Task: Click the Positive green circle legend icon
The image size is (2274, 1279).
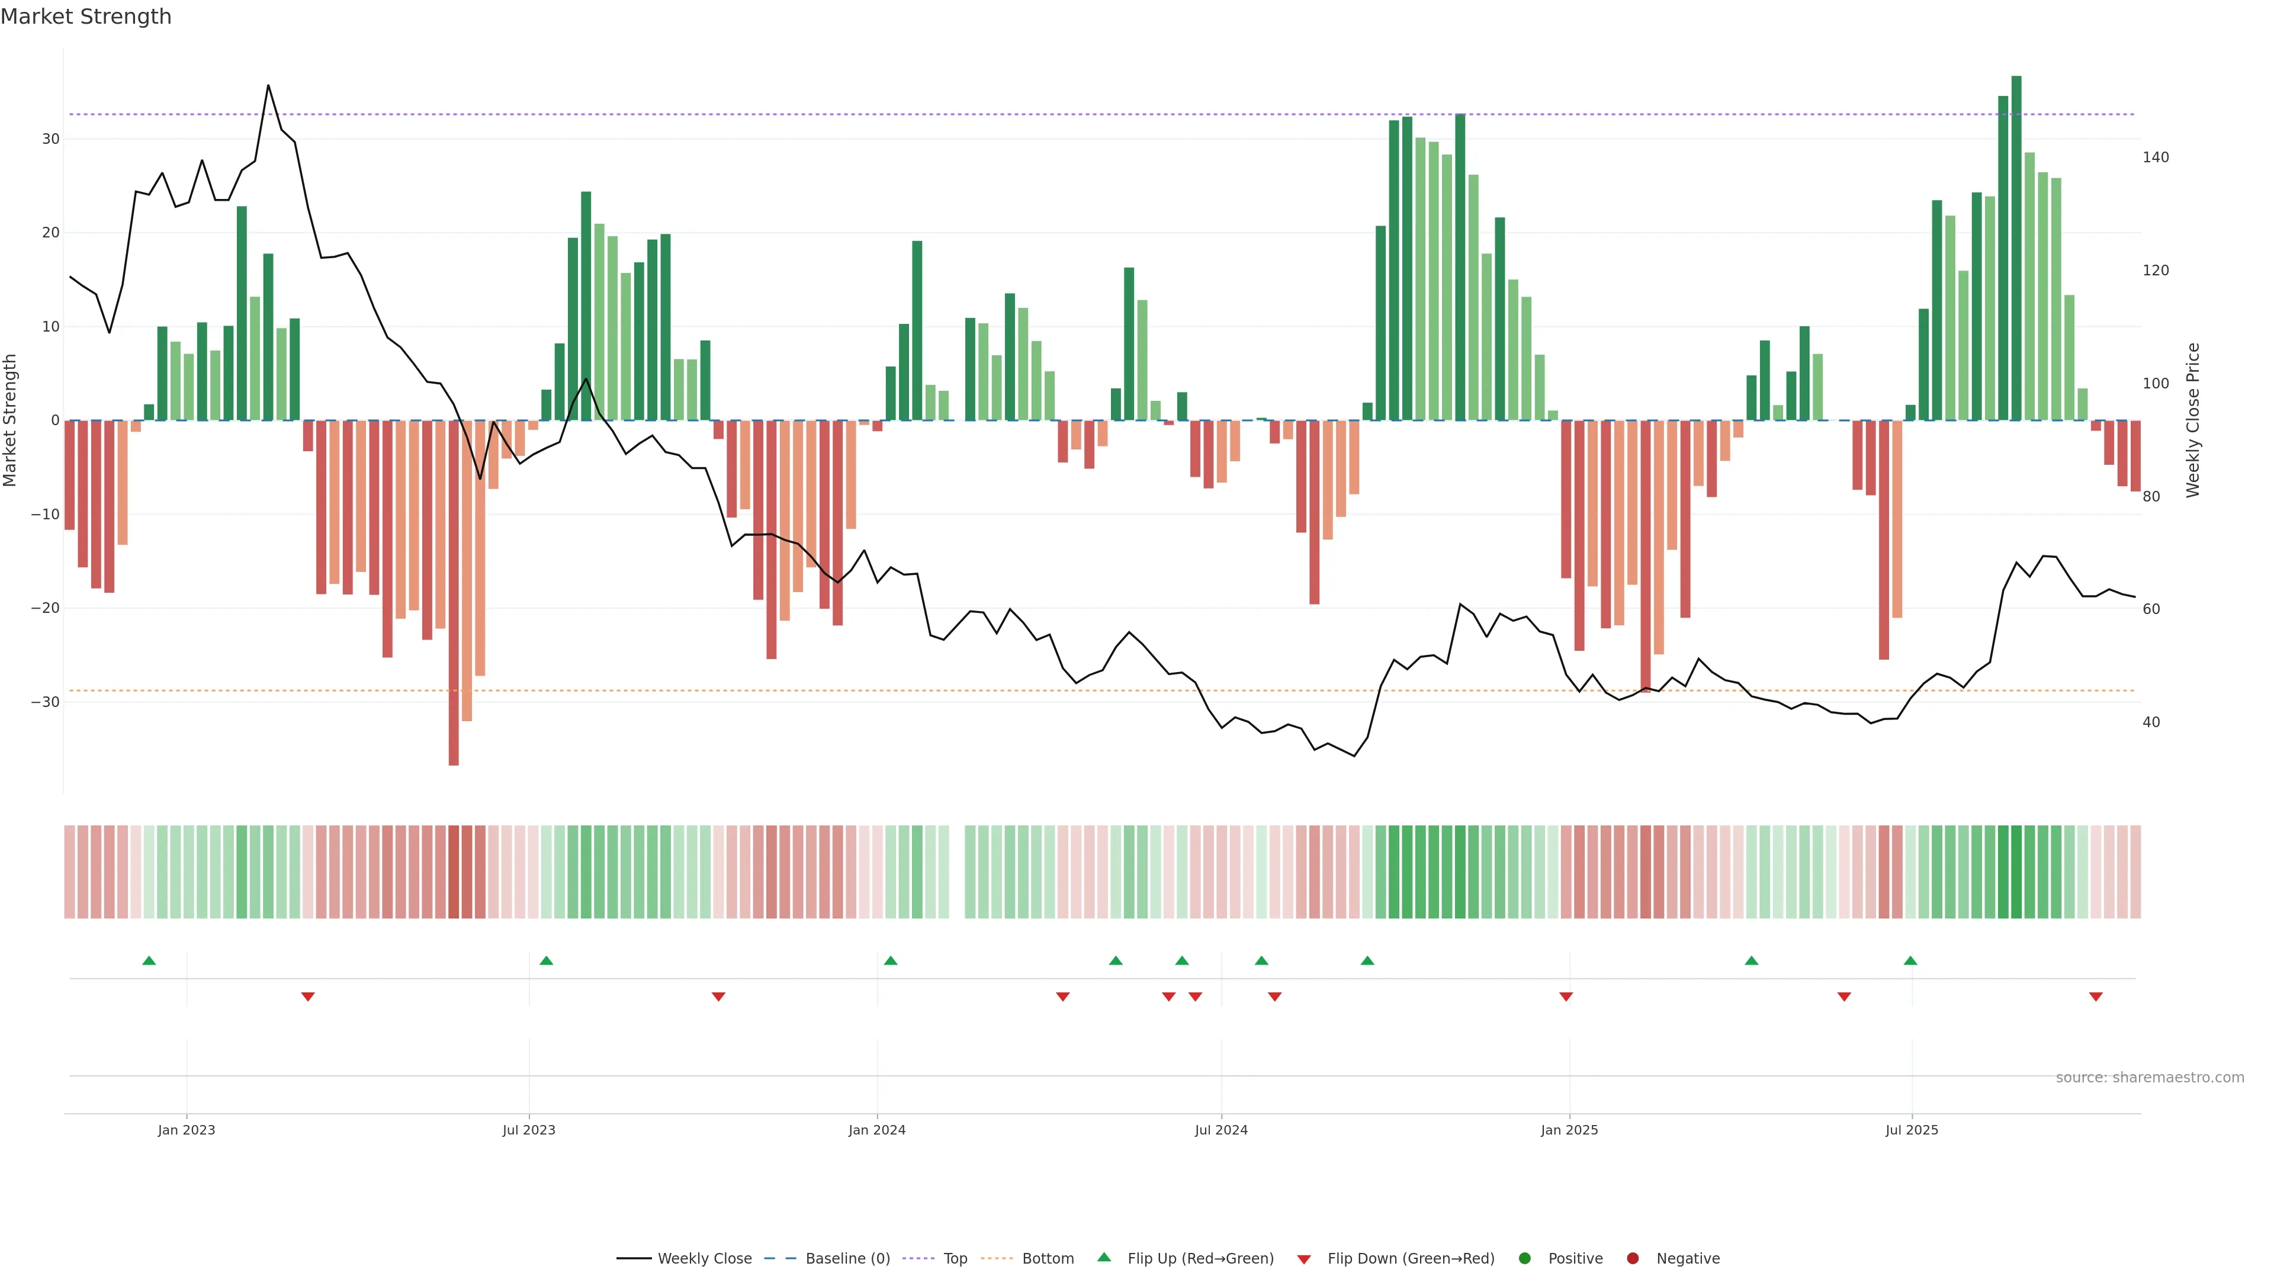Action: tap(1524, 1258)
